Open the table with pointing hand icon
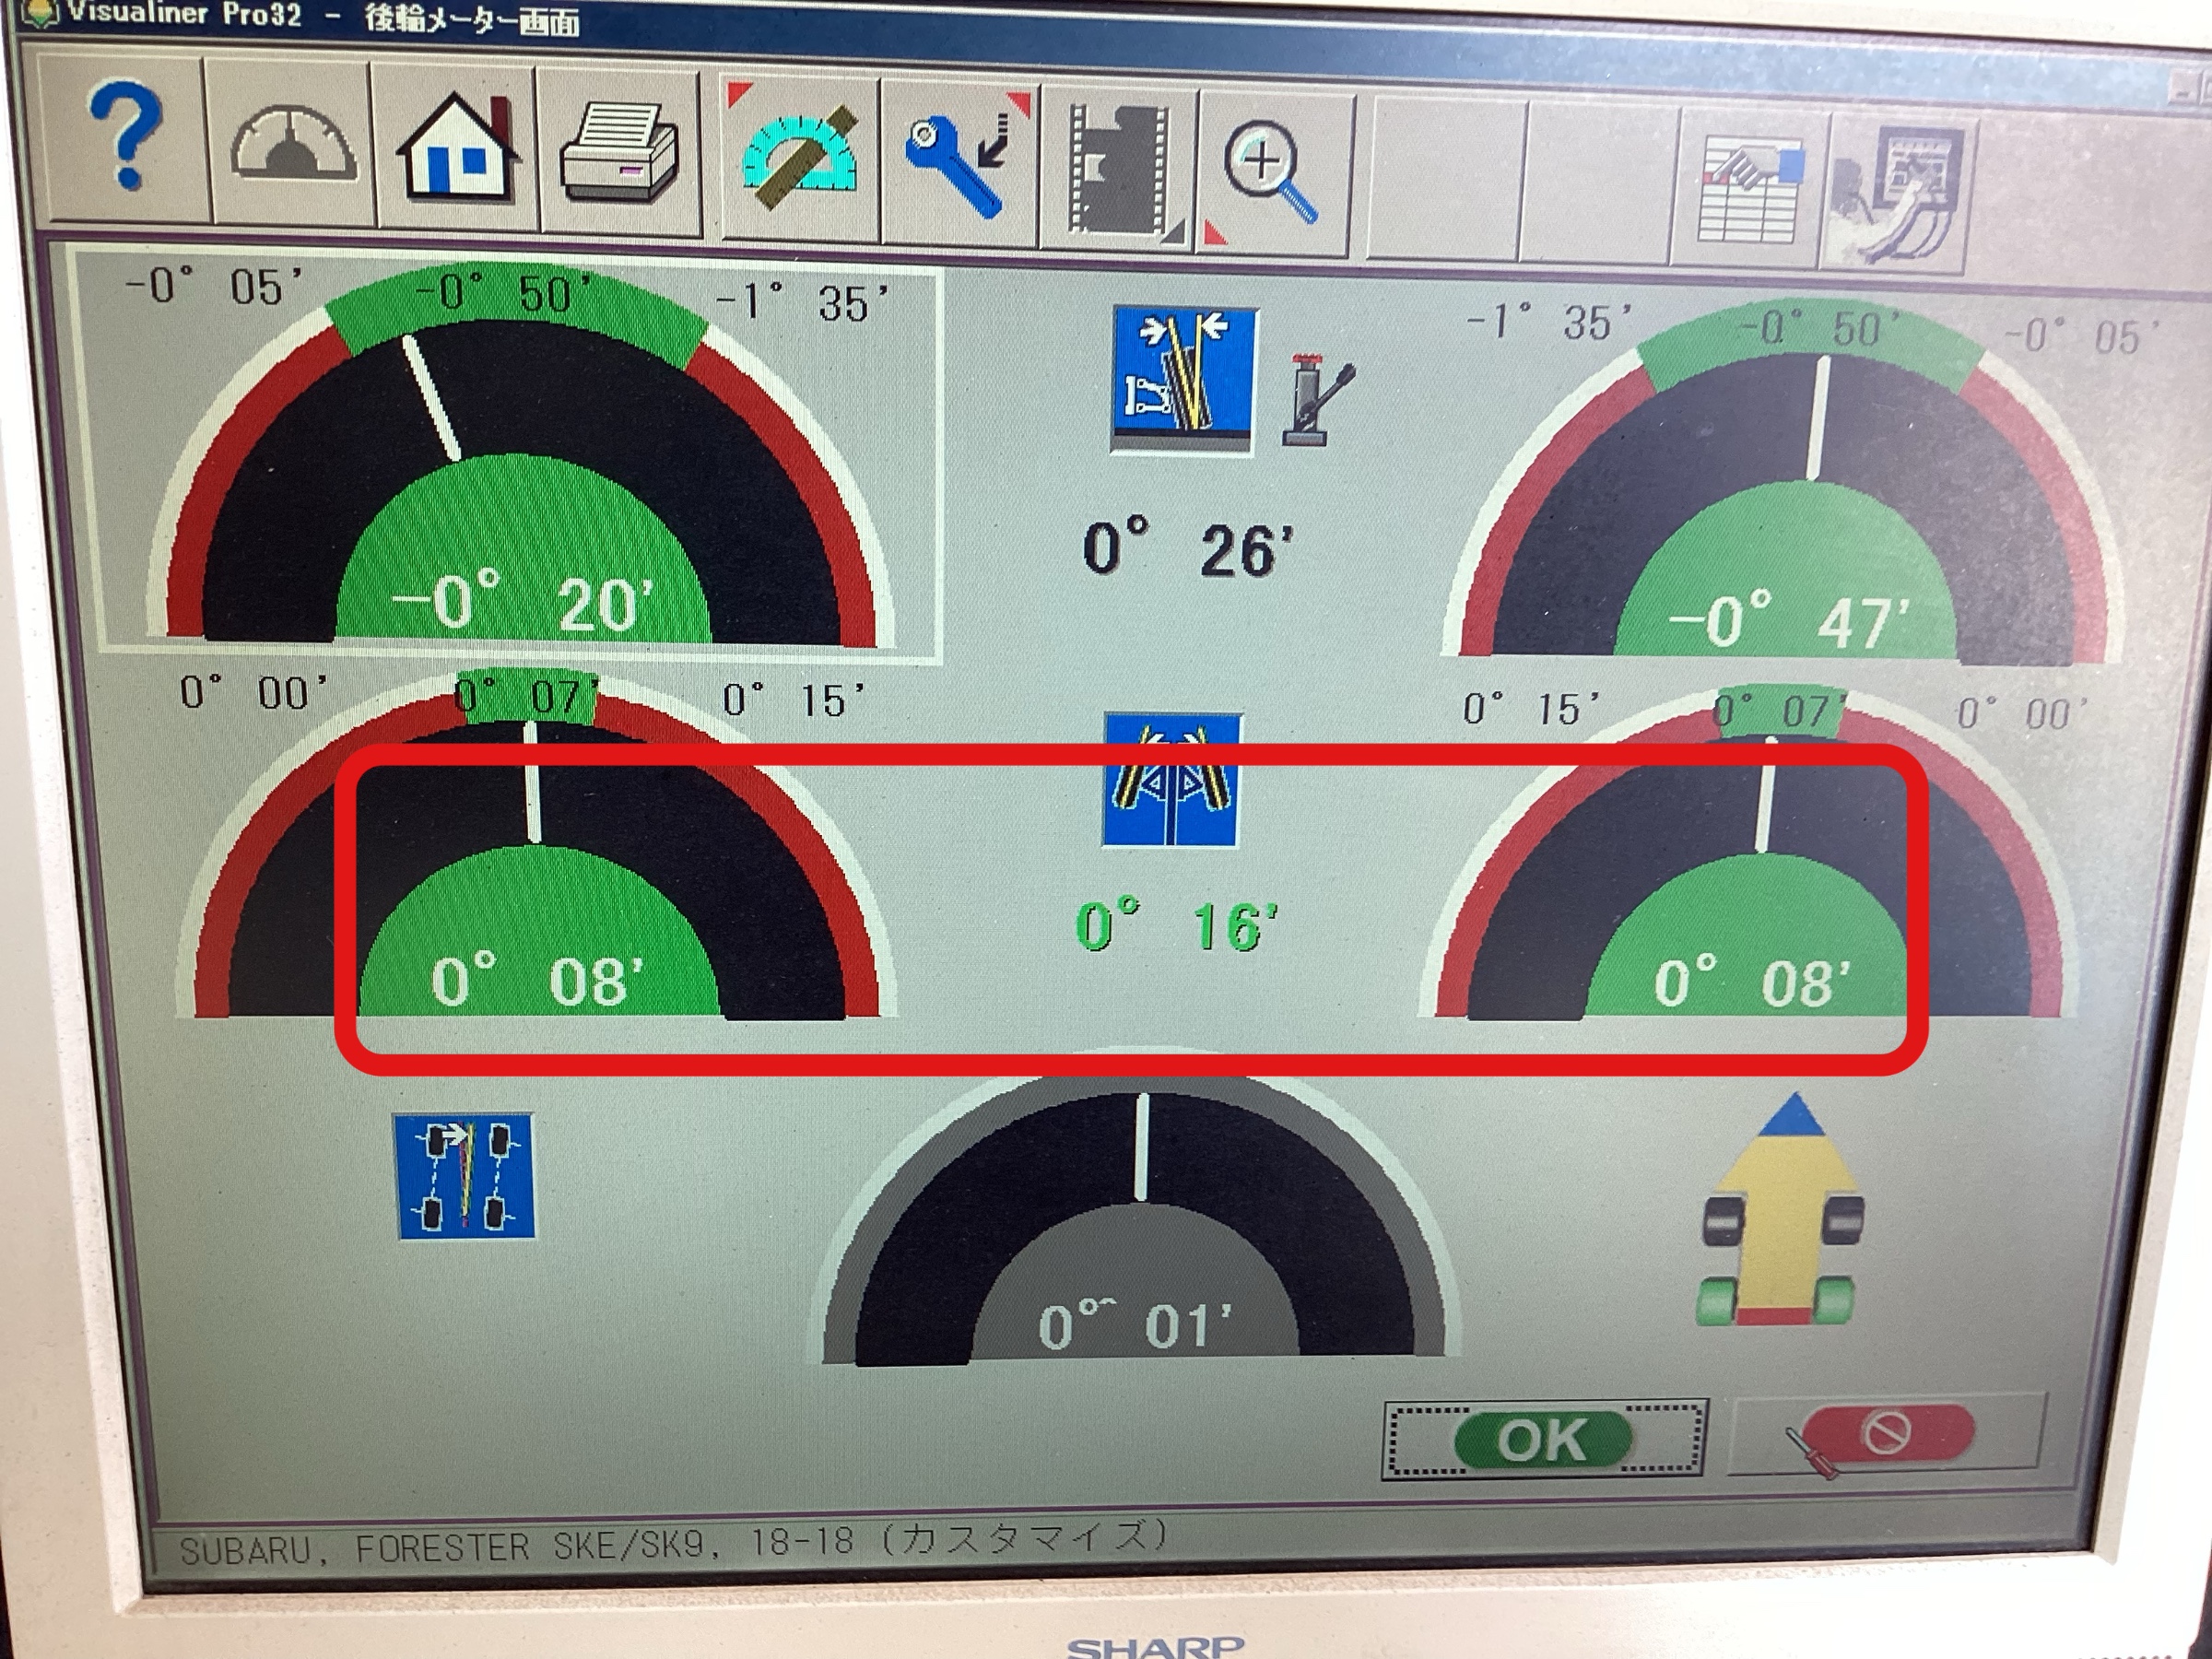The width and height of the screenshot is (2212, 1659). point(1750,190)
